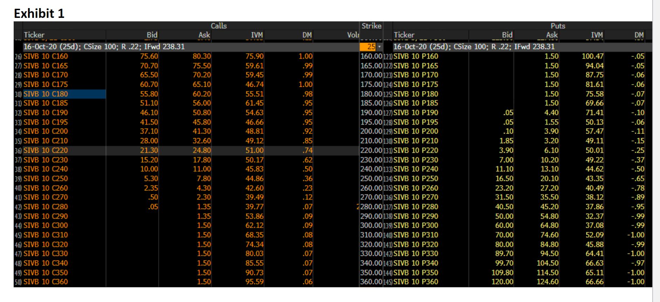This screenshot has height=302, width=660.
Task: Sort by Calls Ticker column header
Action: 34,35
